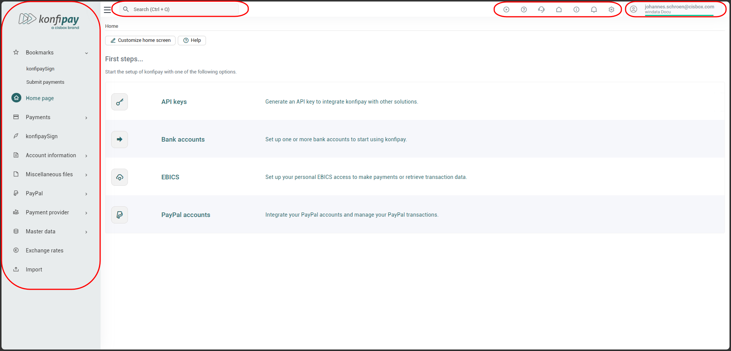Click the API keys key icon
The height and width of the screenshot is (351, 731).
click(120, 102)
